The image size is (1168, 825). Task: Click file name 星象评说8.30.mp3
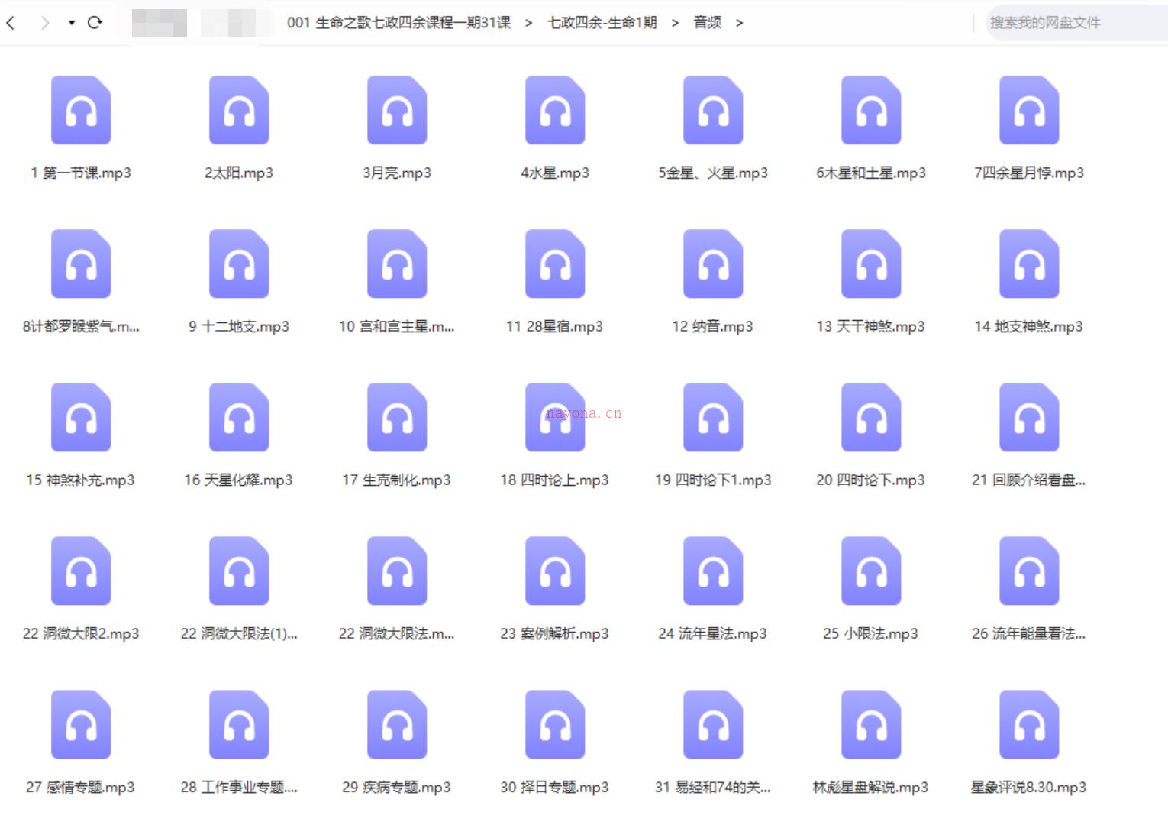coord(1029,787)
